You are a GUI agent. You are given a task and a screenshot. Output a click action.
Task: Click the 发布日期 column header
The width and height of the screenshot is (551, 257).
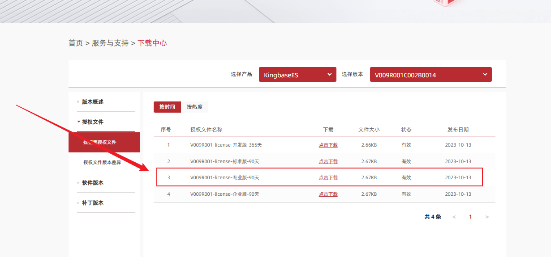pos(458,130)
